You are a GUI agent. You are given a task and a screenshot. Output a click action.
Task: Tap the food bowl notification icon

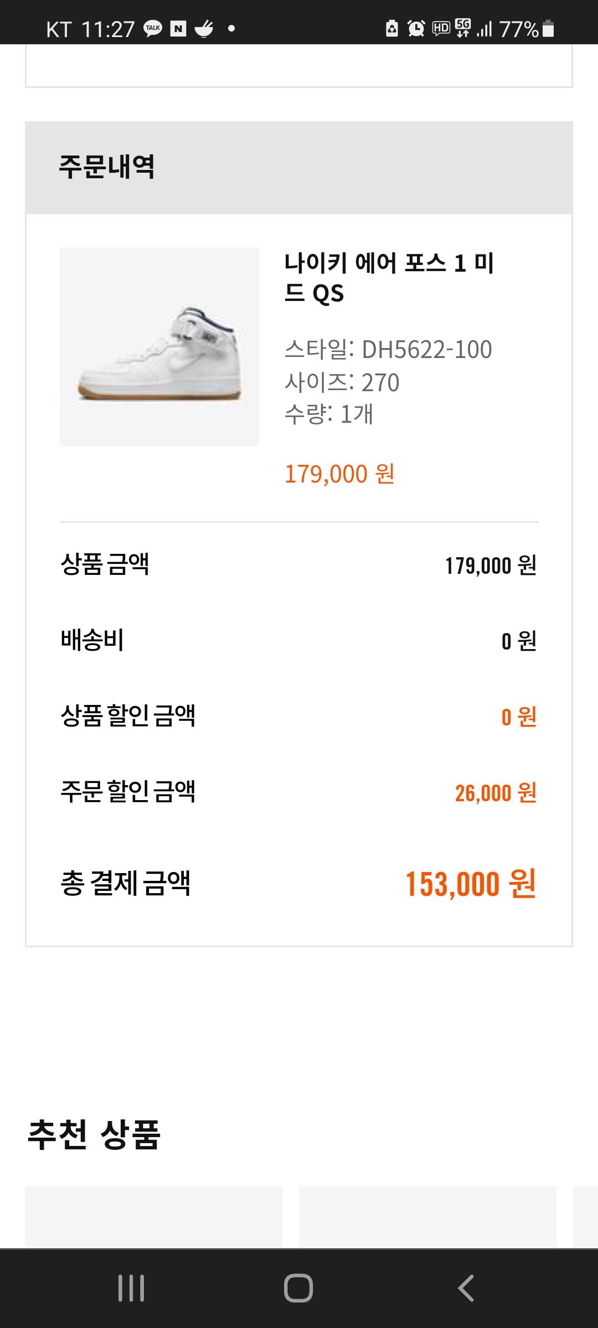[204, 28]
